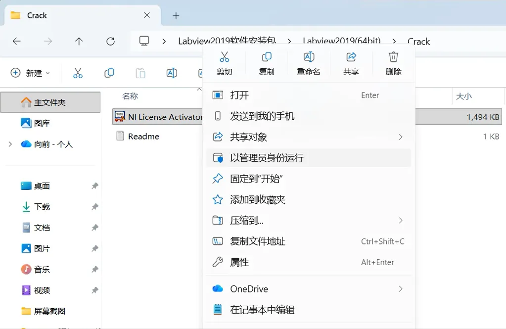Choose 发送到我的手机 menu entry

point(309,116)
